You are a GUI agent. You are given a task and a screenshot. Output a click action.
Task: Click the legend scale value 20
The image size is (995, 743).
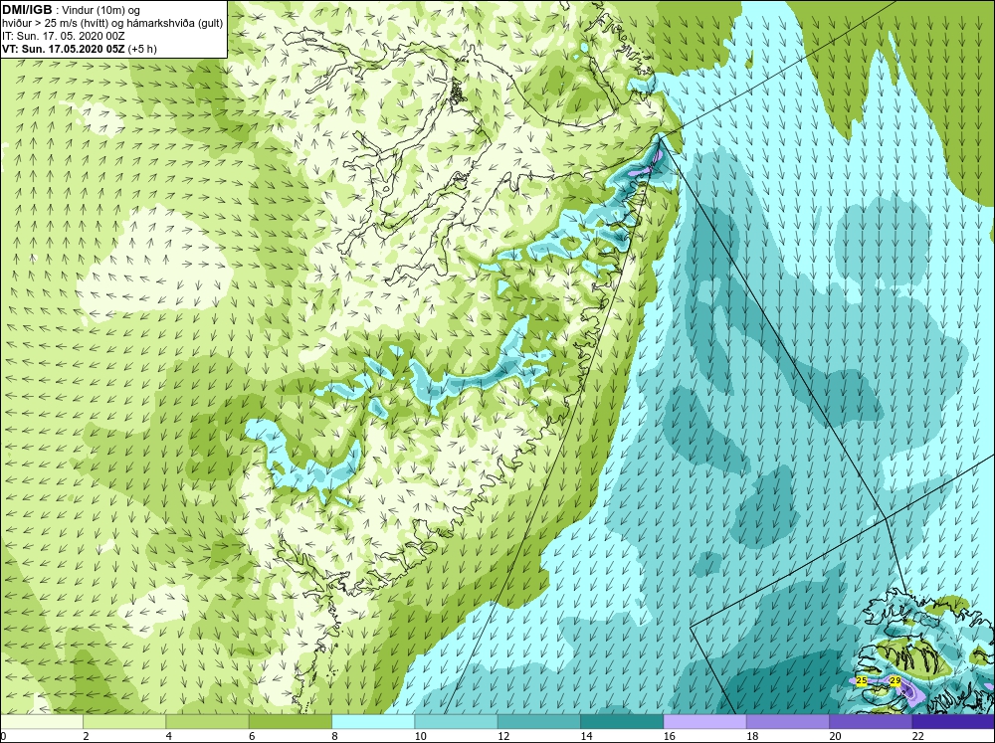[835, 736]
